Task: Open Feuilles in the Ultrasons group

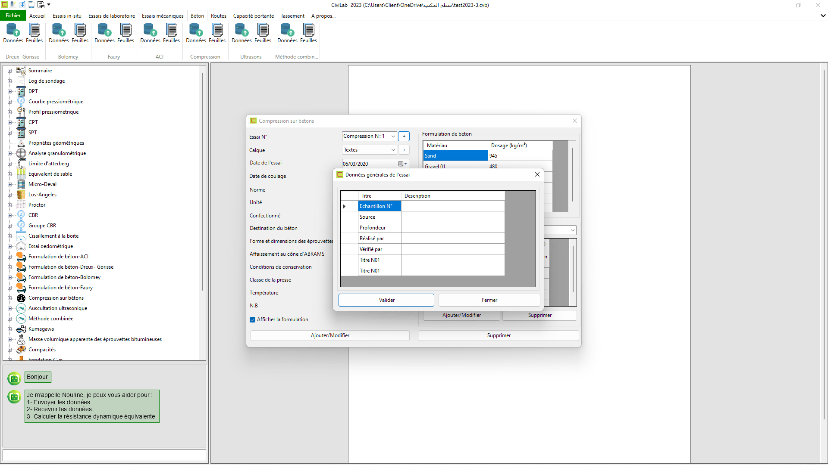Action: click(263, 33)
